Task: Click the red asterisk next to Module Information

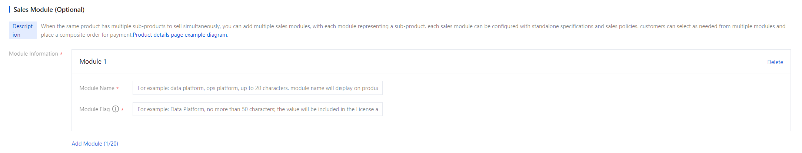Action: coord(61,54)
